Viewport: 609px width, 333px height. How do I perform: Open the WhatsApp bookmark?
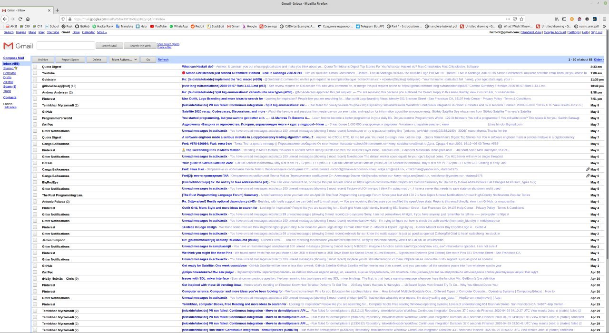pos(178,26)
